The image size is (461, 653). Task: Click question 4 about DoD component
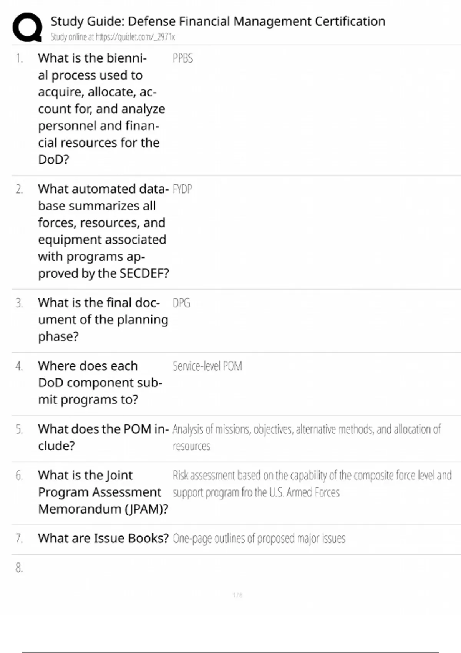click(x=99, y=383)
